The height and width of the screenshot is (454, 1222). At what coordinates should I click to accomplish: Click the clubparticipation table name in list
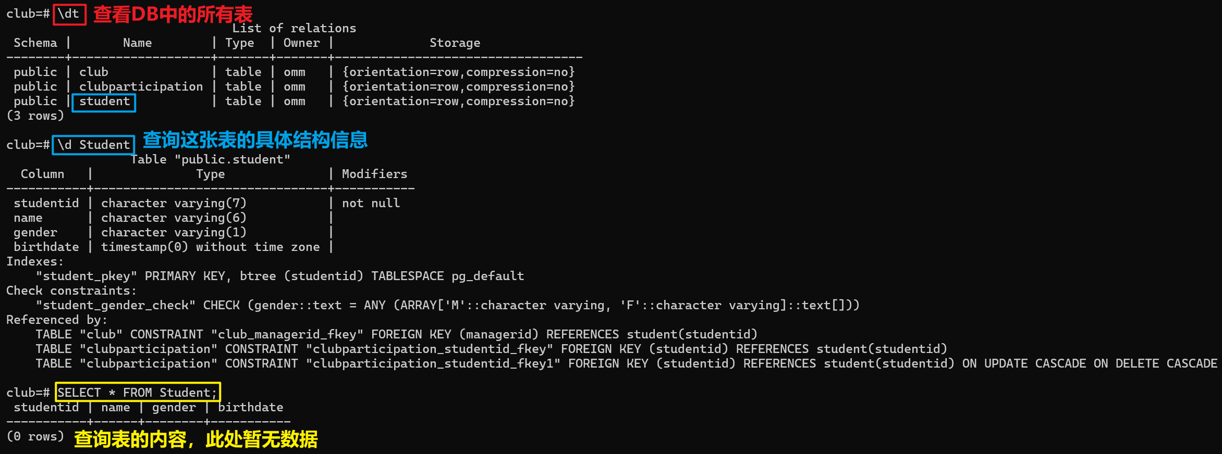tap(141, 87)
